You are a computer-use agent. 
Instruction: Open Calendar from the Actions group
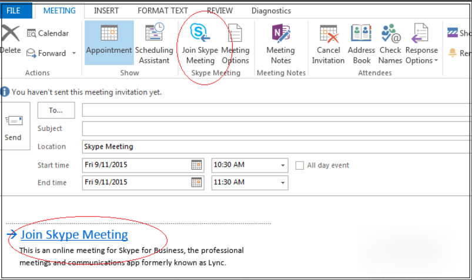pos(48,33)
